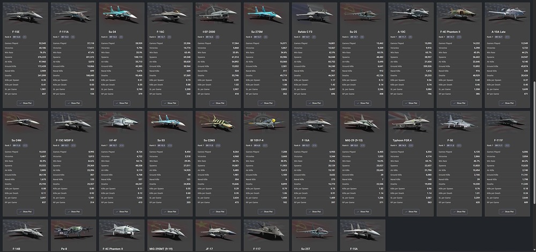Image resolution: width=536 pixels, height=252 pixels.
Task: Select the Su-22M3 camouflage jet image
Action: pos(218,123)
